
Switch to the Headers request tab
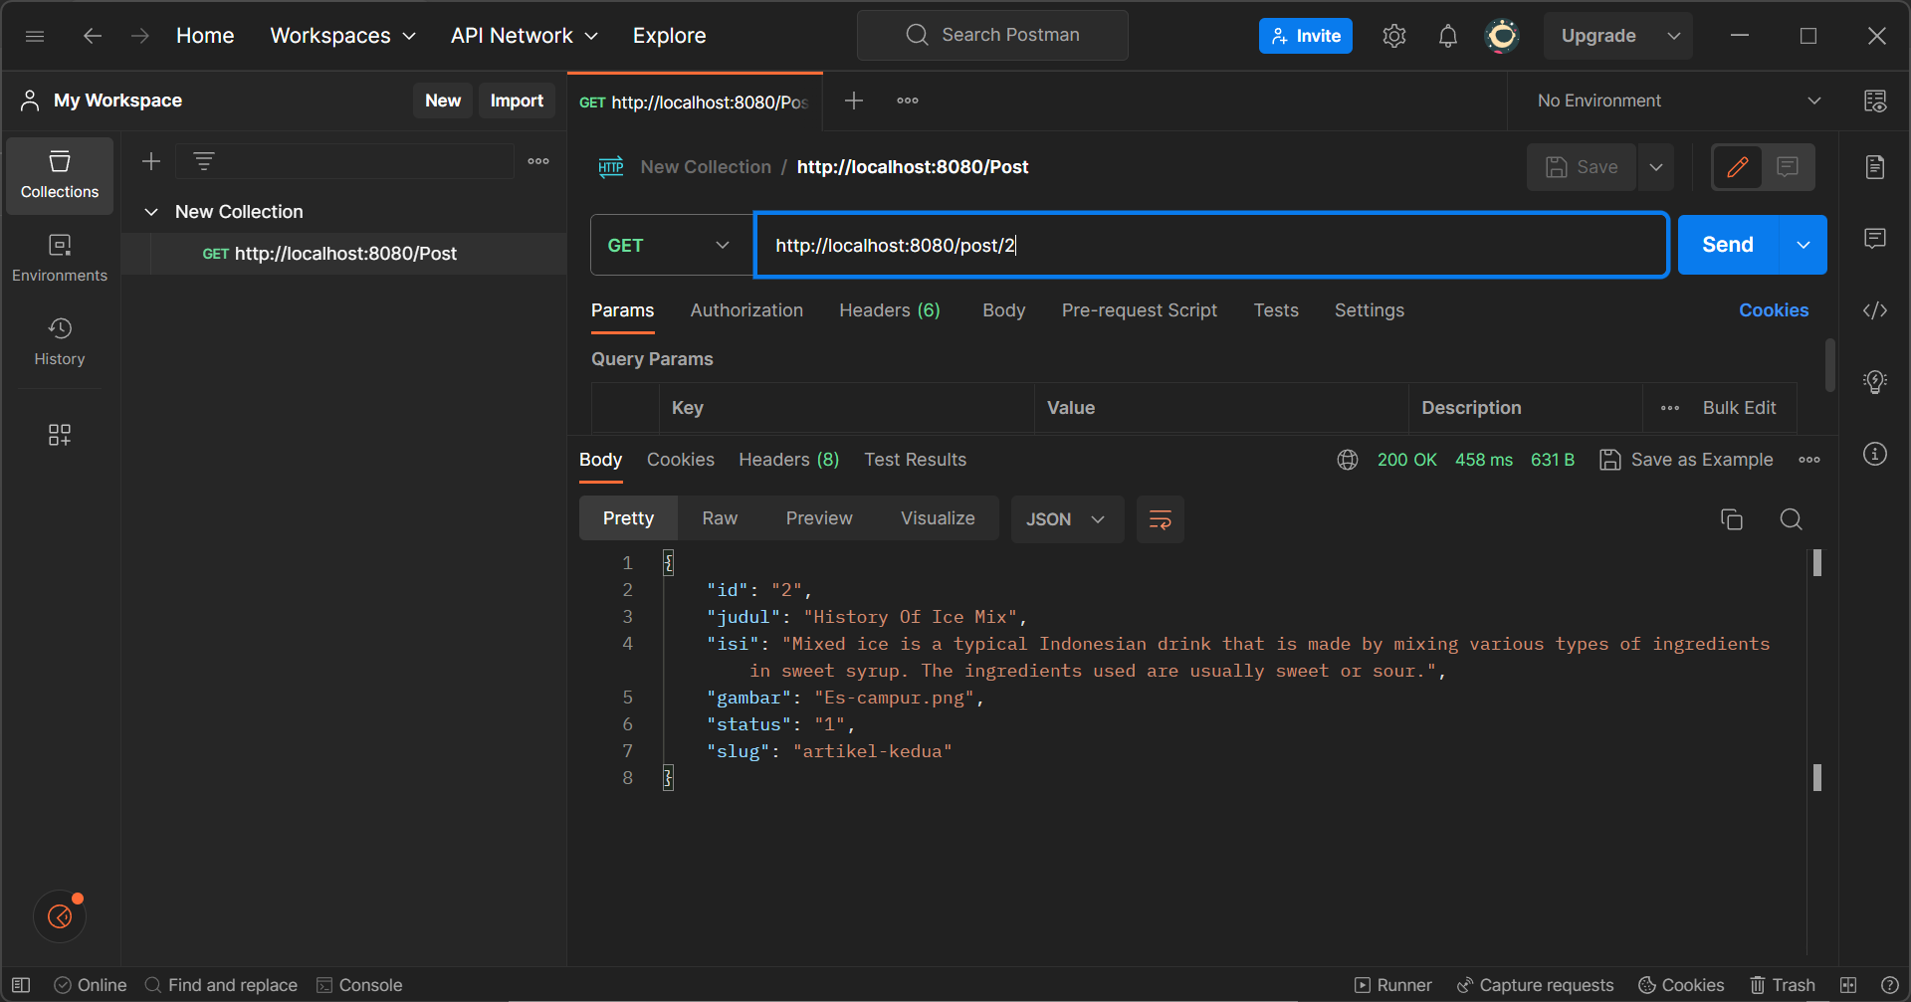click(x=889, y=310)
